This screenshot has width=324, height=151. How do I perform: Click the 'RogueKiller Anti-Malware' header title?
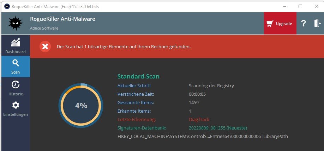point(62,19)
